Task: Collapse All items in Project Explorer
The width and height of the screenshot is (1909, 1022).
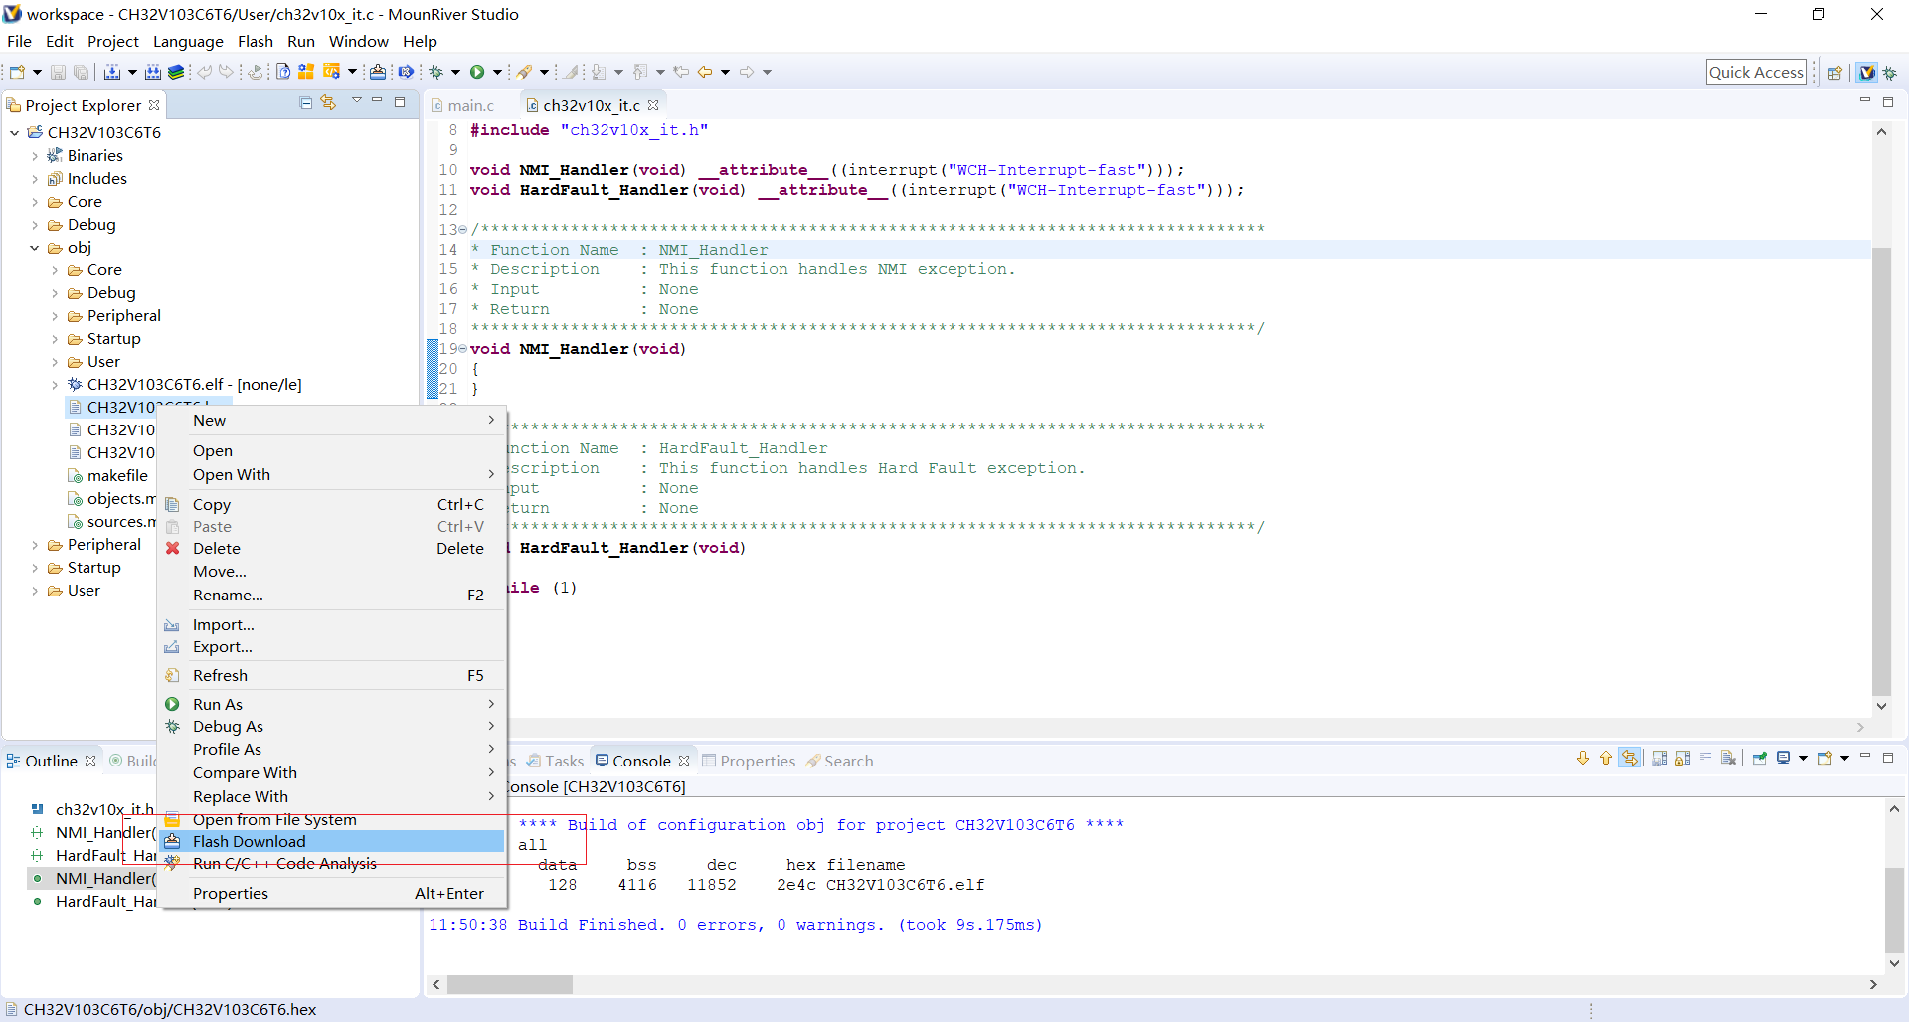Action: pos(305,103)
